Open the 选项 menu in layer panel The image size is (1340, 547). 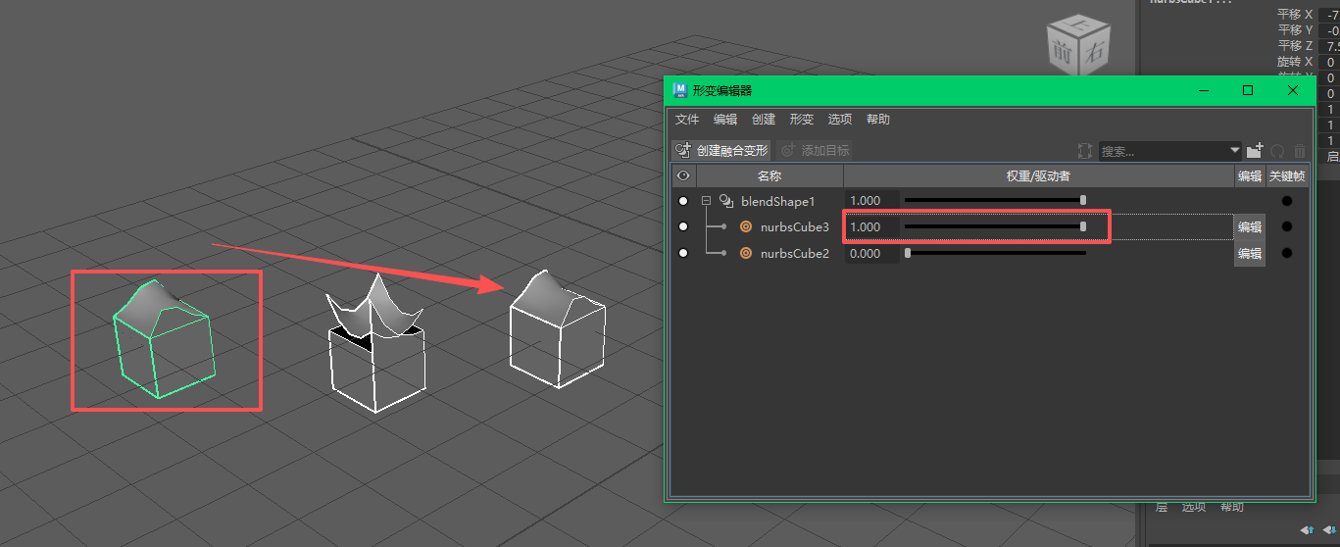point(1194,508)
